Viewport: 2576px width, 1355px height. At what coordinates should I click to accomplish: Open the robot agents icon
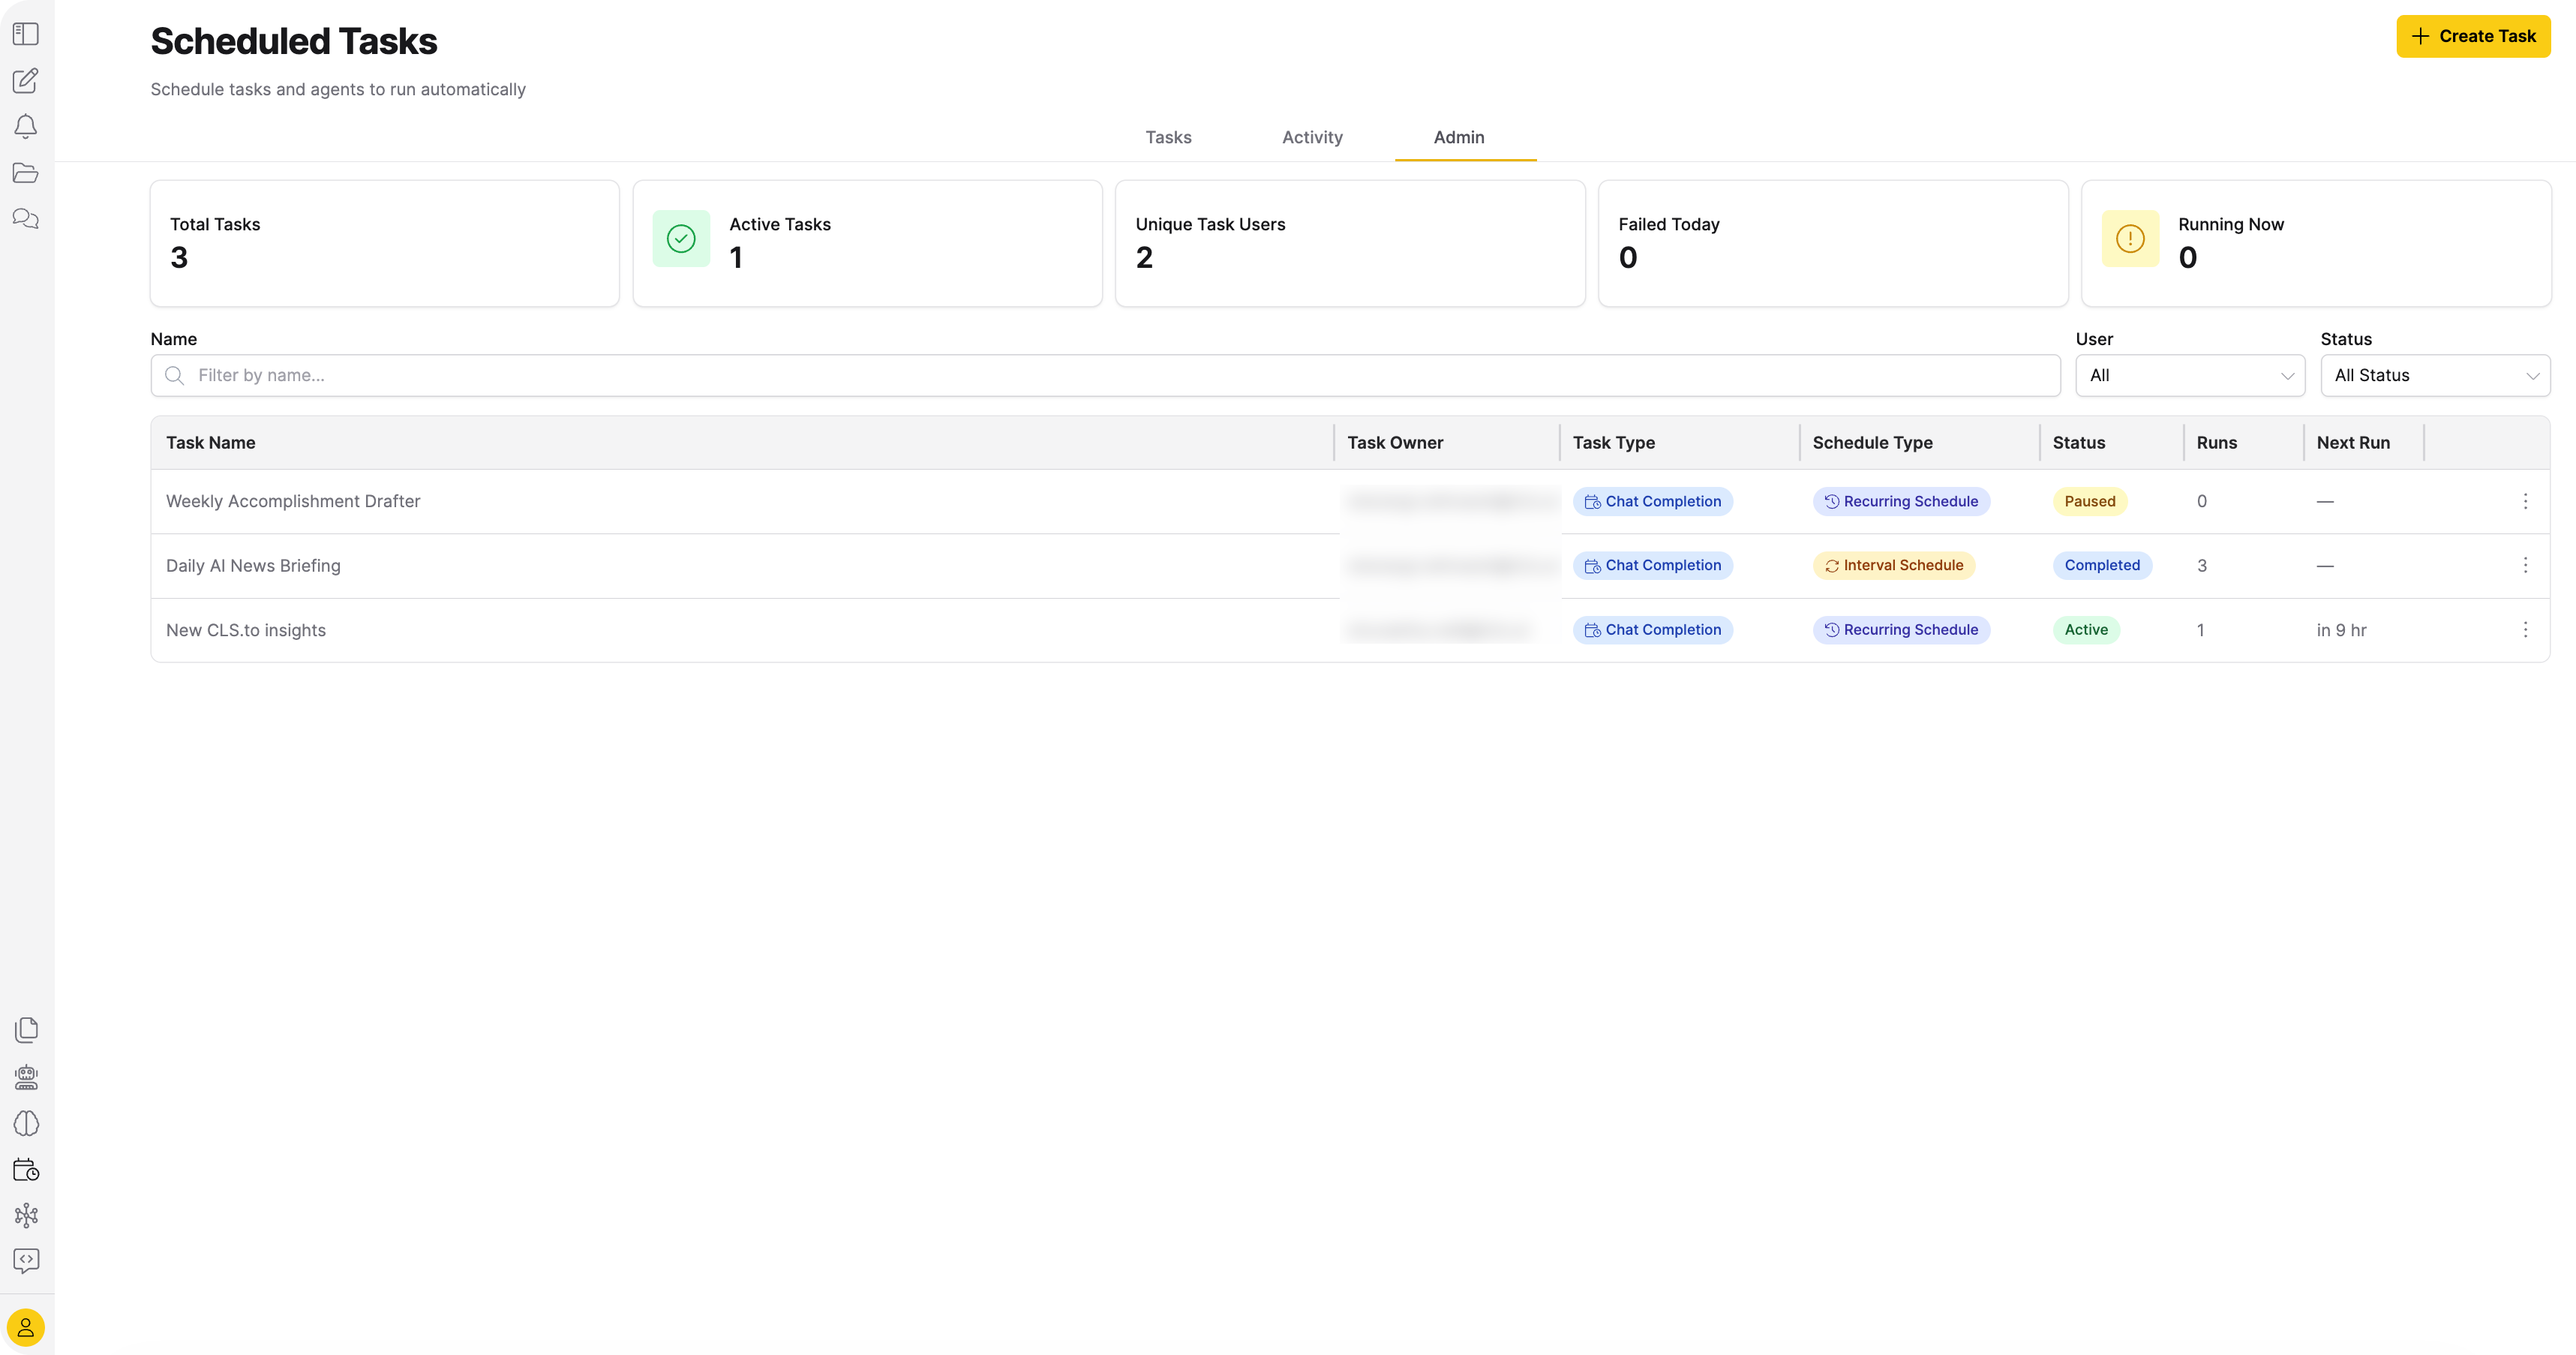point(27,1077)
